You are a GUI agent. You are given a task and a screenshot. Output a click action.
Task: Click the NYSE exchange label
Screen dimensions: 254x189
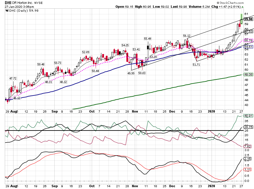coord(38,3)
